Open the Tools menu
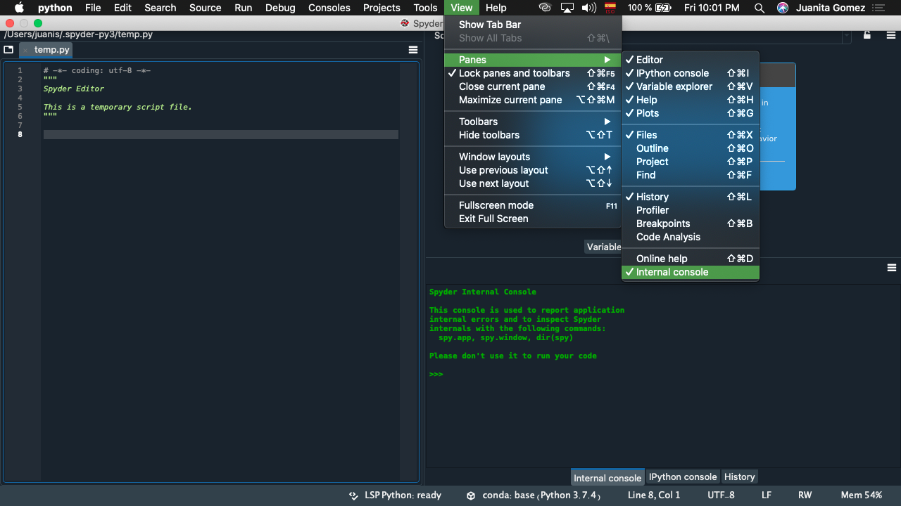This screenshot has height=506, width=901. [x=425, y=8]
